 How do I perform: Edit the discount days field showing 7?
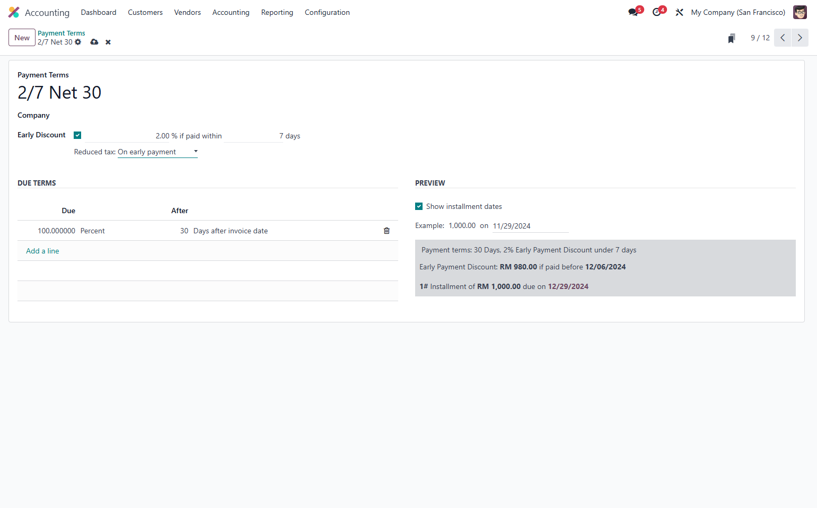point(253,136)
